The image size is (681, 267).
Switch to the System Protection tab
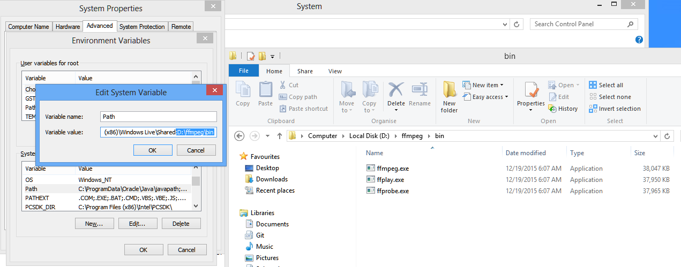(142, 27)
